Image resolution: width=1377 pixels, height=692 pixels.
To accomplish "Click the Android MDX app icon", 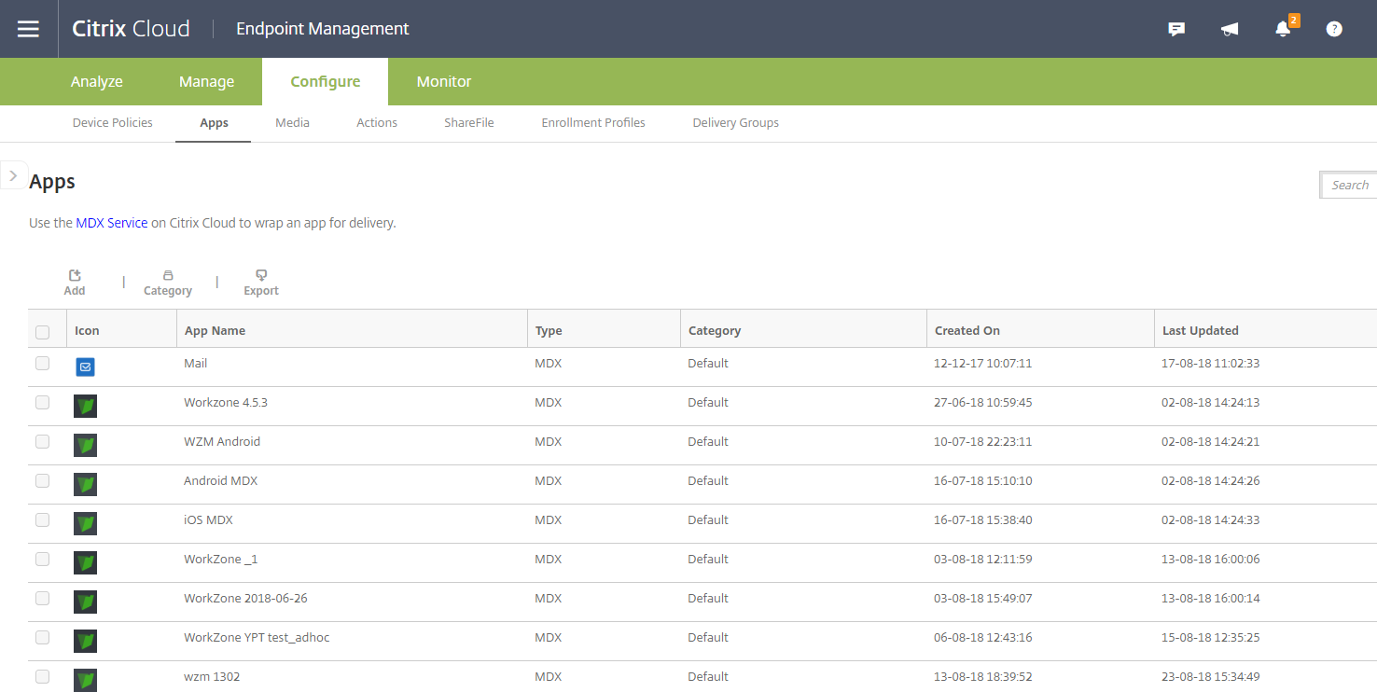I will pyautogui.click(x=85, y=484).
